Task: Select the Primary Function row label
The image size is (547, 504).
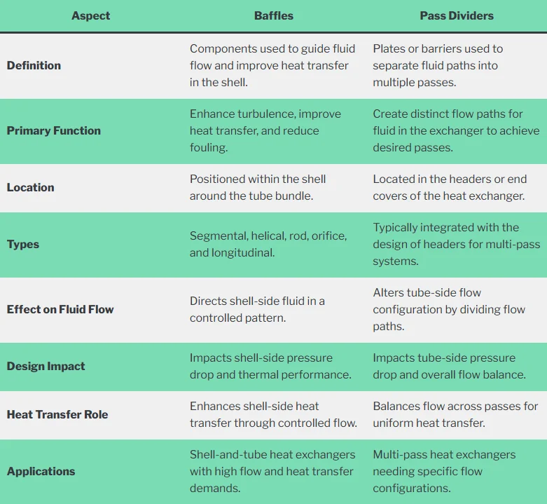Action: click(x=54, y=130)
